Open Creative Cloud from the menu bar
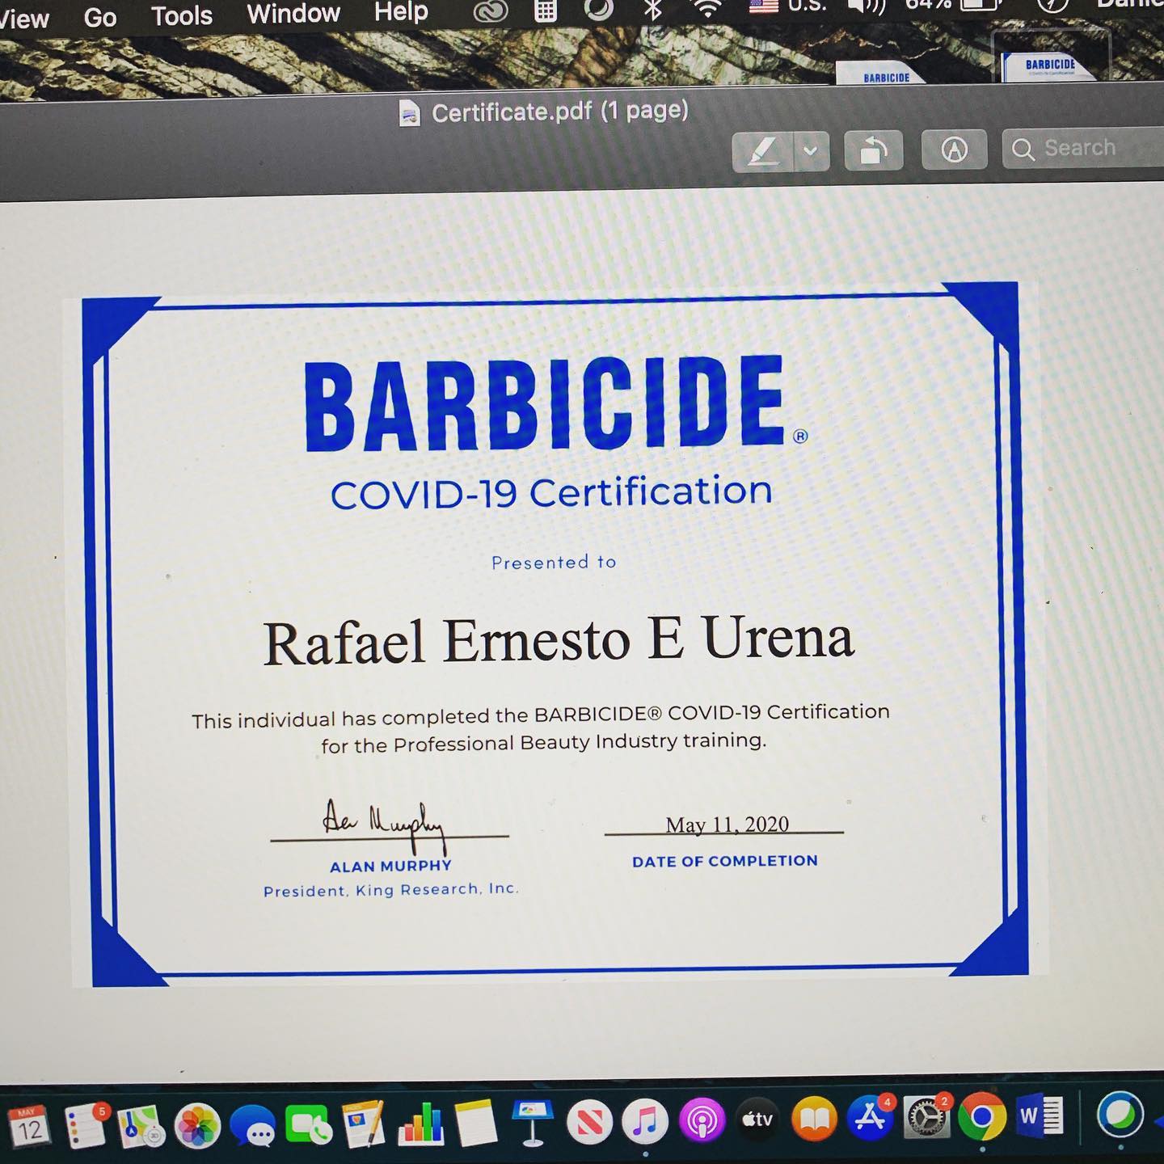Screen dimensions: 1164x1164 [x=491, y=11]
